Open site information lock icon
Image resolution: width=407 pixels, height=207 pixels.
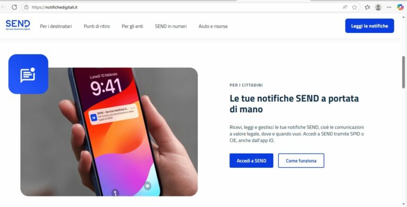26,7
